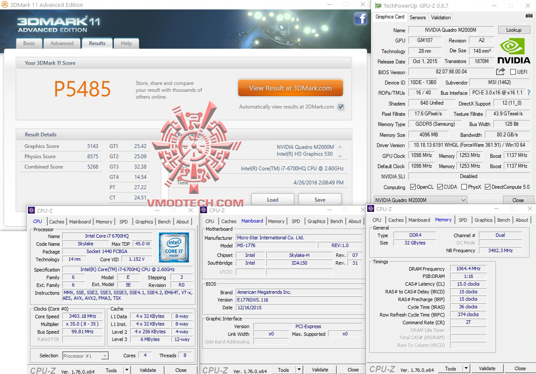Image resolution: width=536 pixels, height=374 pixels.
Task: Click the mainboard Model MS-1776 field
Action: pyautogui.click(x=276, y=245)
